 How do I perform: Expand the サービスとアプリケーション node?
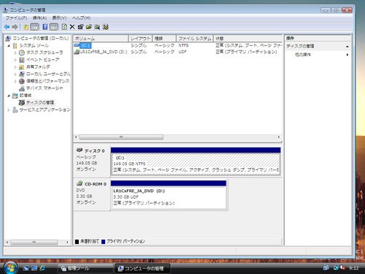click(9, 110)
